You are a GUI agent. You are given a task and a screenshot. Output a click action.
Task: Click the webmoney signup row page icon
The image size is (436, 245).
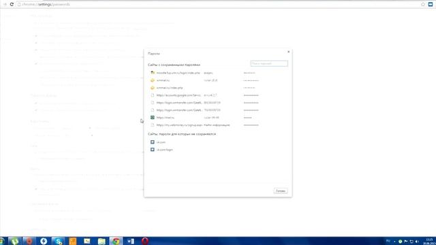point(153,125)
